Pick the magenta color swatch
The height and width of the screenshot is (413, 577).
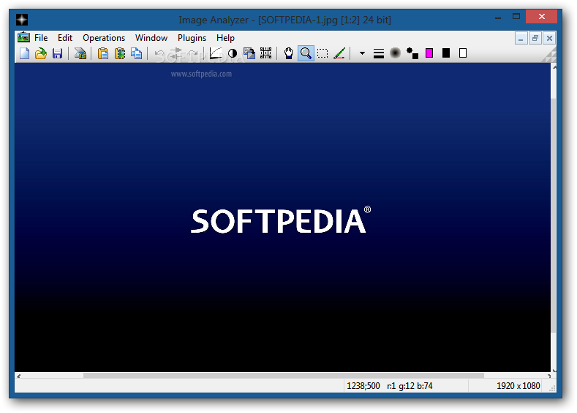click(429, 53)
